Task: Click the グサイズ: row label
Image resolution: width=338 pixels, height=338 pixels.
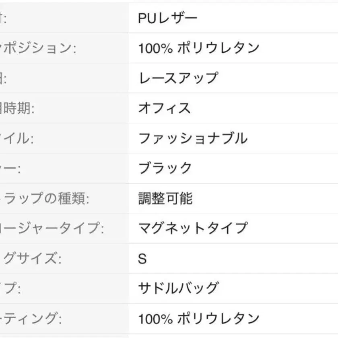Action: (31, 258)
